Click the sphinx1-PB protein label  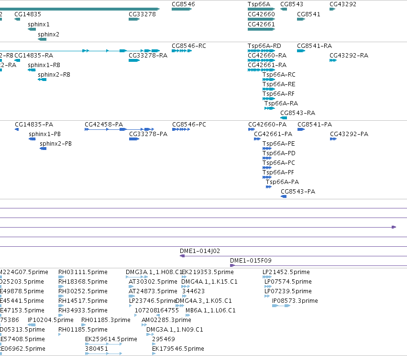(x=44, y=134)
